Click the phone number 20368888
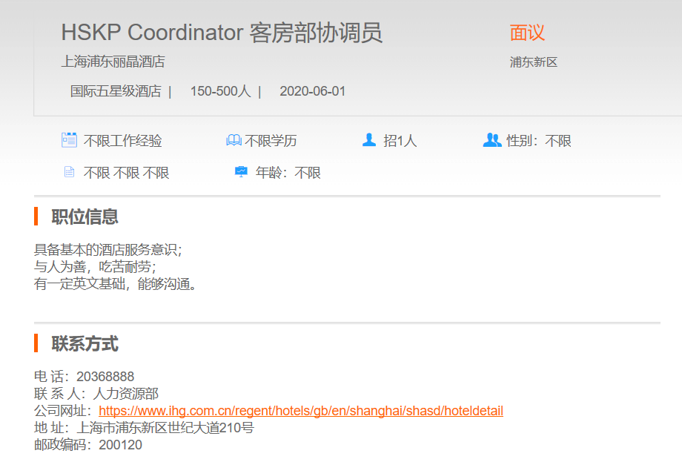The image size is (682, 462). pos(105,377)
